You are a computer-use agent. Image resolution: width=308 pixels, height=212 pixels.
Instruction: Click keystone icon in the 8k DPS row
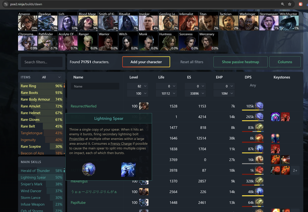[x=275, y=138]
